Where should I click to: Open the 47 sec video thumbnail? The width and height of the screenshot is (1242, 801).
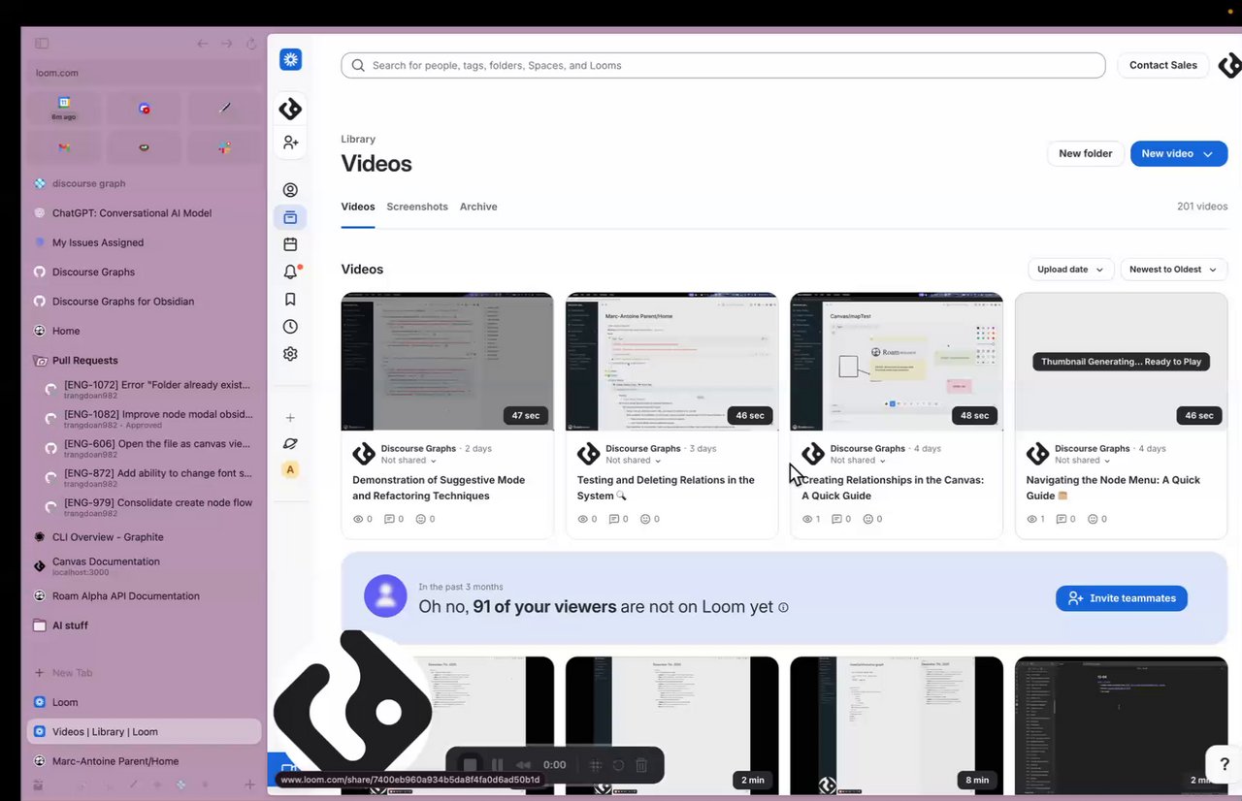(x=447, y=361)
